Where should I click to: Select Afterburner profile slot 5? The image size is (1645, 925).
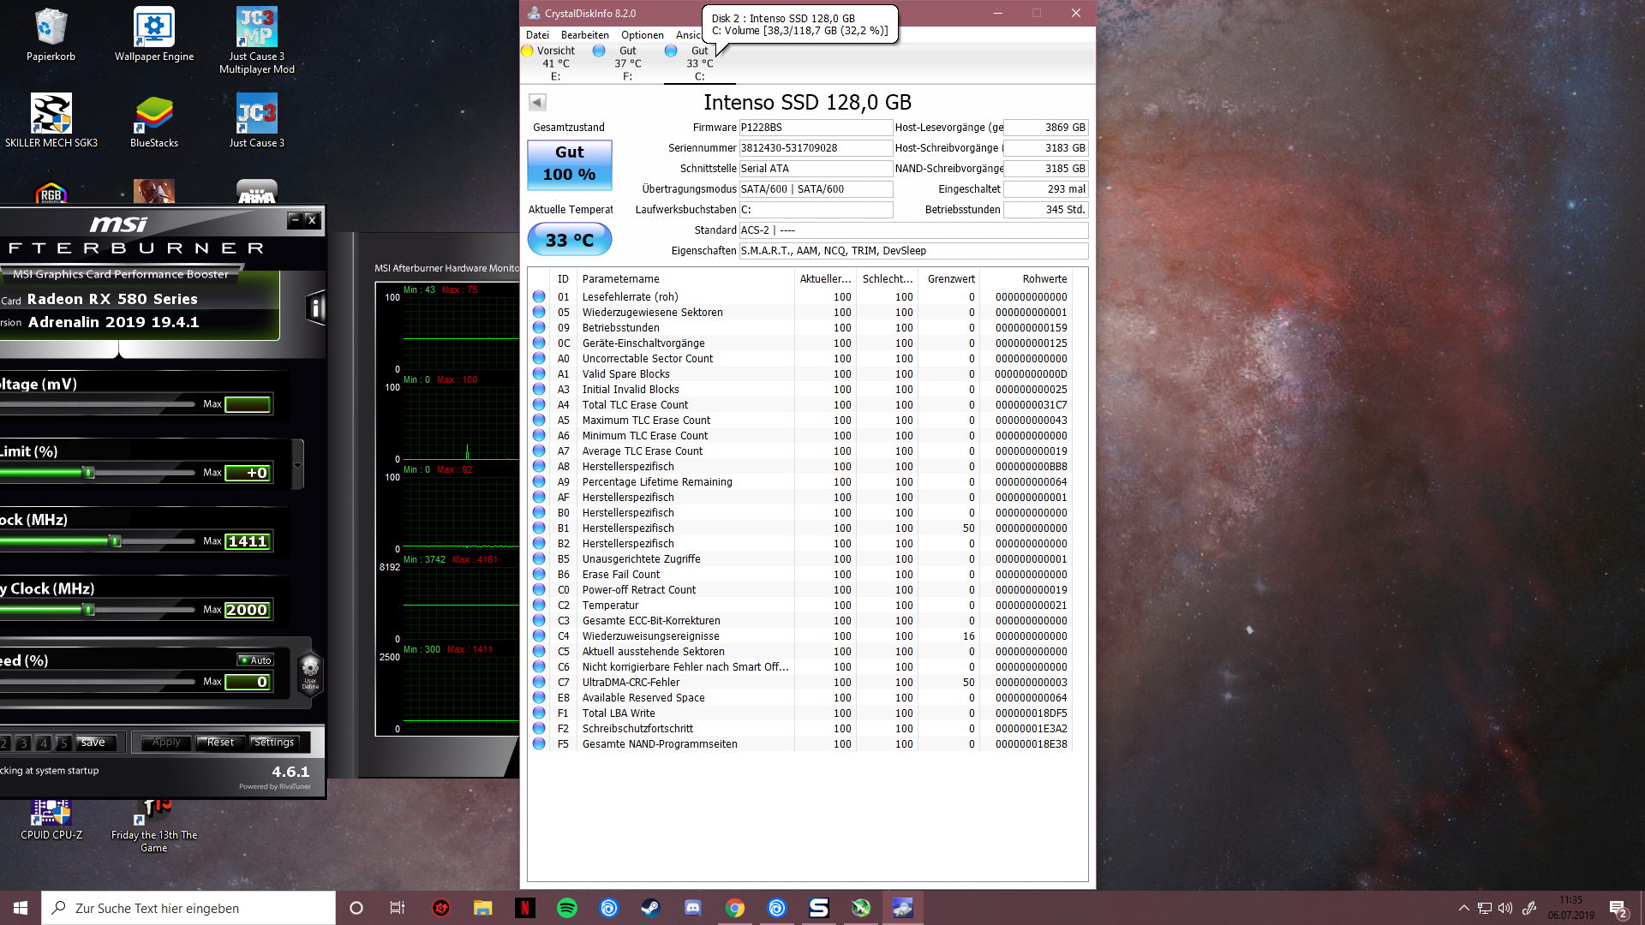(x=63, y=743)
